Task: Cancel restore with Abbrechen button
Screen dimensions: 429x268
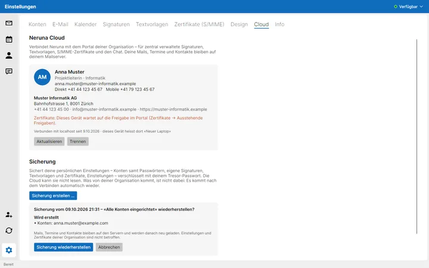Action: pyautogui.click(x=109, y=247)
